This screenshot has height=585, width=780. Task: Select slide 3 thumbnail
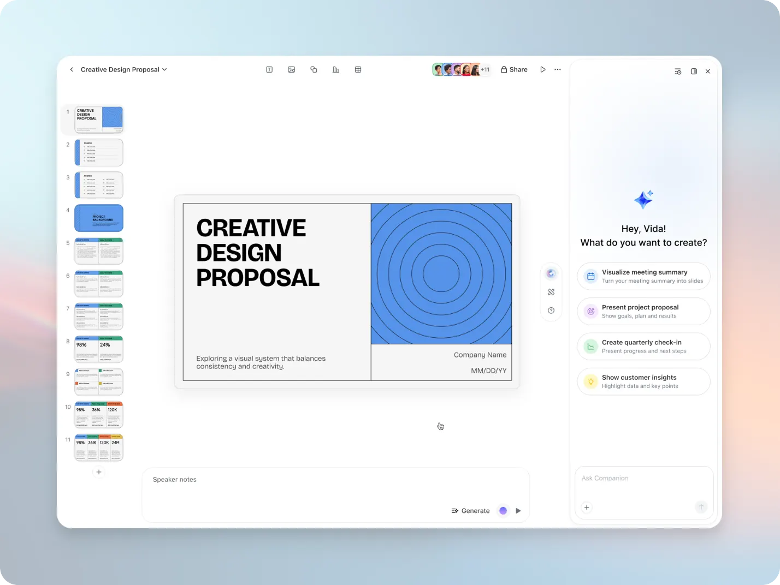click(x=99, y=185)
